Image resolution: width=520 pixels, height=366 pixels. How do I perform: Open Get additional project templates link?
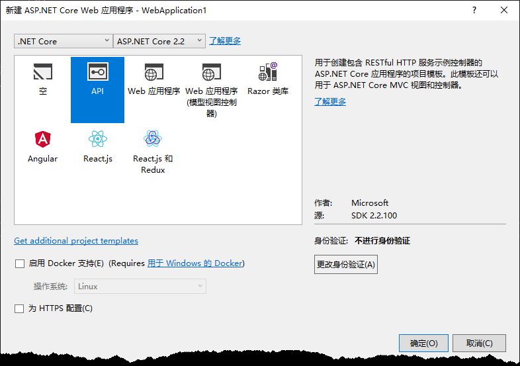pos(76,240)
